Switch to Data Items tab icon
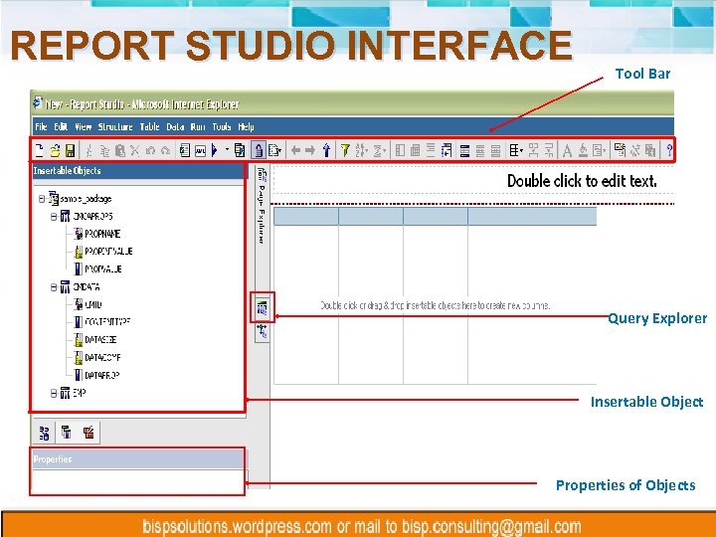This screenshot has width=716, height=537. pyautogui.click(x=67, y=433)
